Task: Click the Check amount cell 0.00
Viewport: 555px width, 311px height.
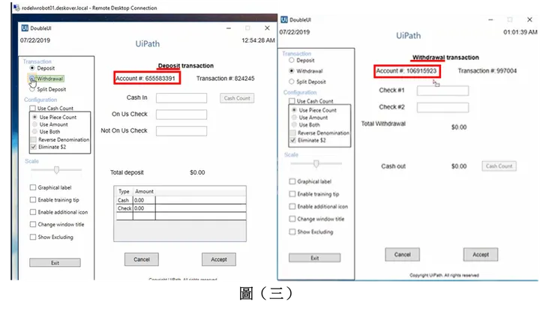Action: pos(144,208)
